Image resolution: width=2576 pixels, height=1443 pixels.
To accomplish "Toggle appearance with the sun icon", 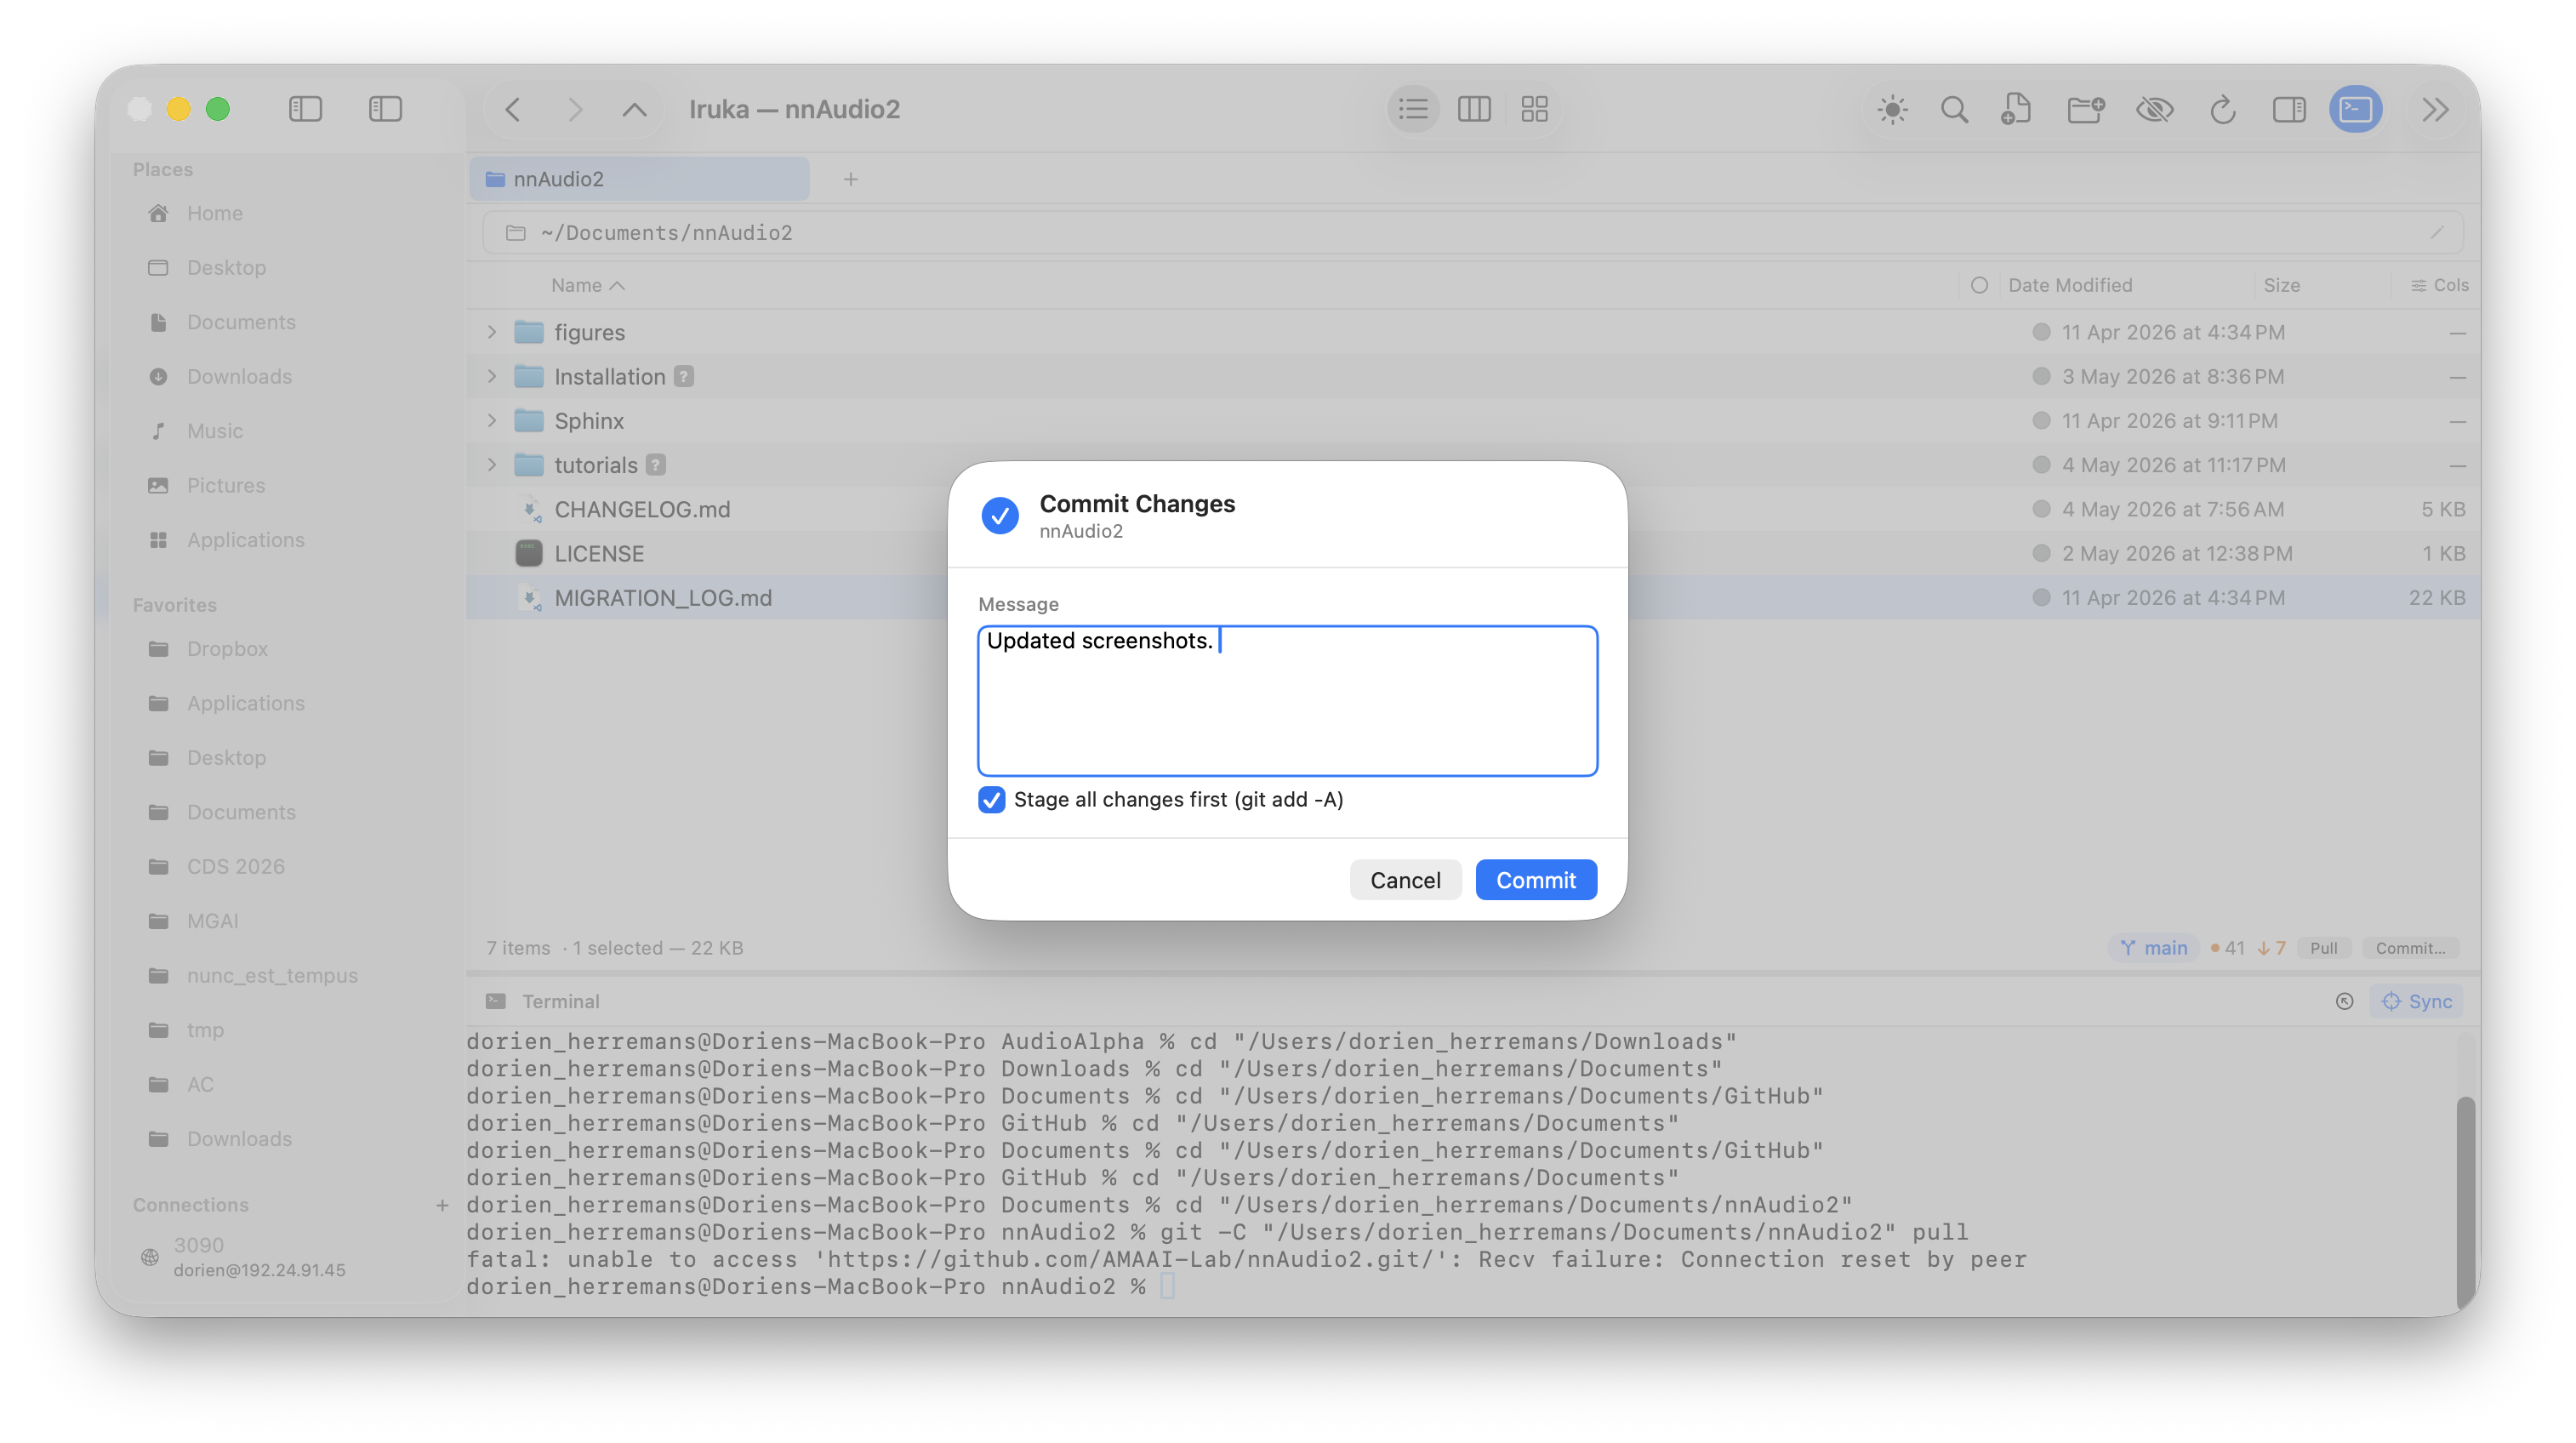I will click(x=1892, y=109).
